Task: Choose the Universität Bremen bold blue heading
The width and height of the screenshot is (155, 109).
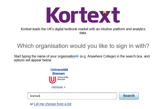Action: coord(59,71)
